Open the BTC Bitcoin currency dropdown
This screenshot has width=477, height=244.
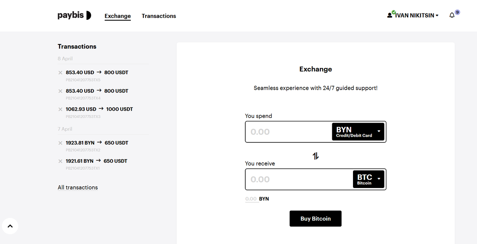click(368, 179)
